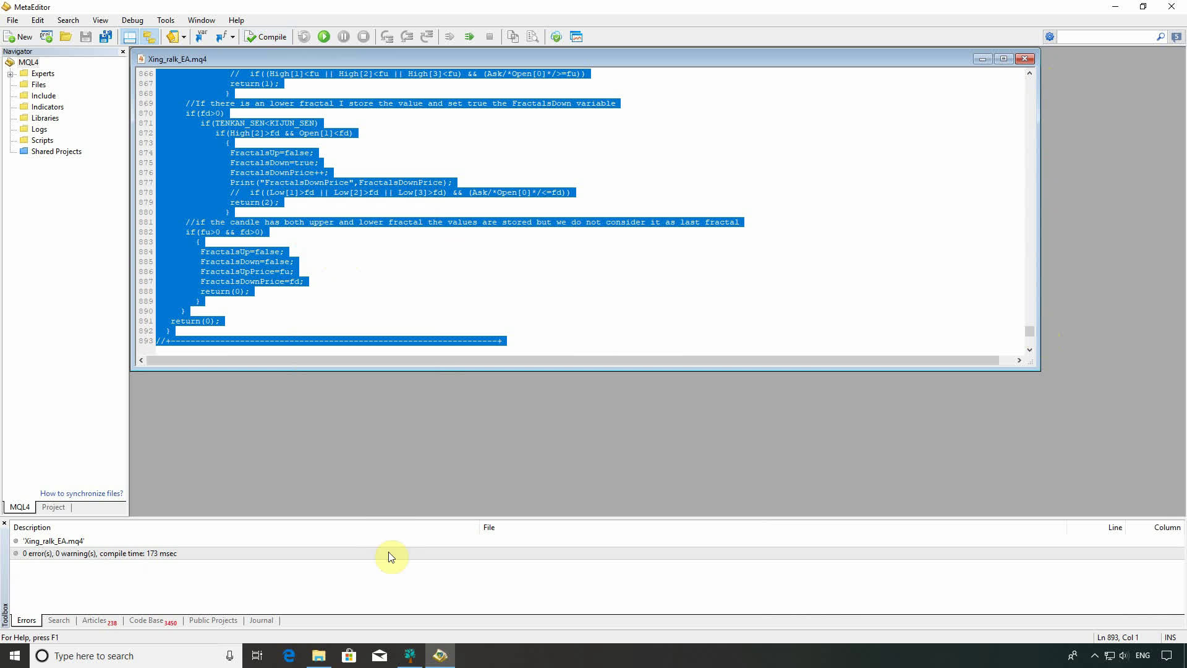The image size is (1187, 668).
Task: Click the MQL5 Cloud Protector shield icon
Action: [x=556, y=37]
